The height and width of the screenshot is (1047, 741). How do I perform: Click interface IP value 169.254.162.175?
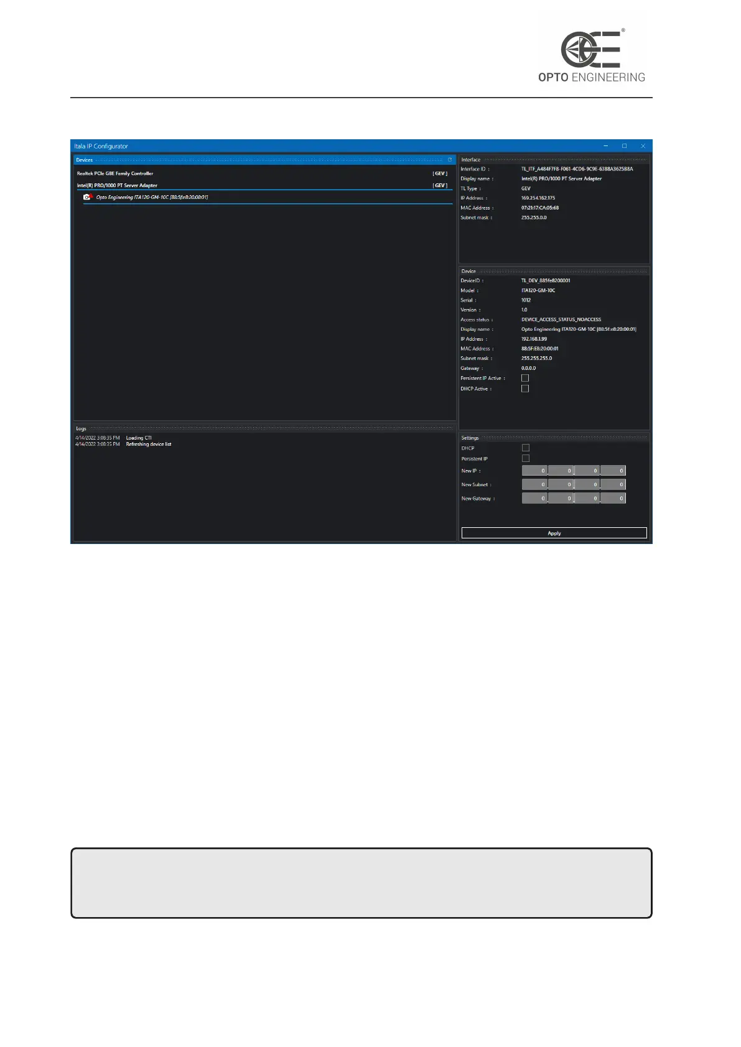pyautogui.click(x=538, y=198)
